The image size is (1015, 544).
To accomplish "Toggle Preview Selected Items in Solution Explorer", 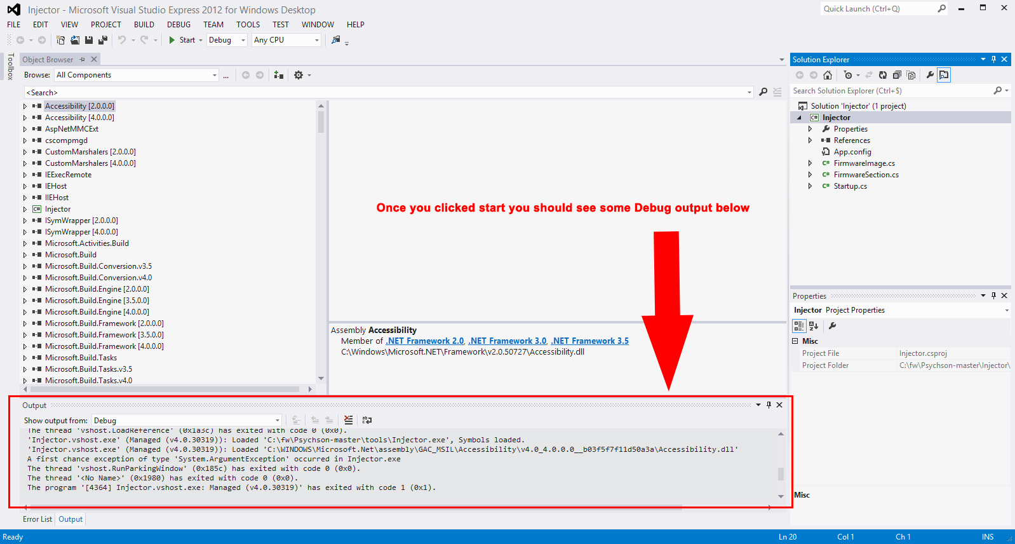I will tap(944, 75).
